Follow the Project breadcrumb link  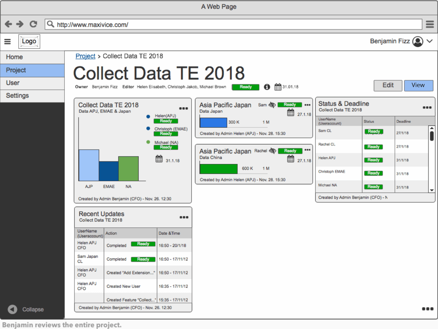point(85,56)
